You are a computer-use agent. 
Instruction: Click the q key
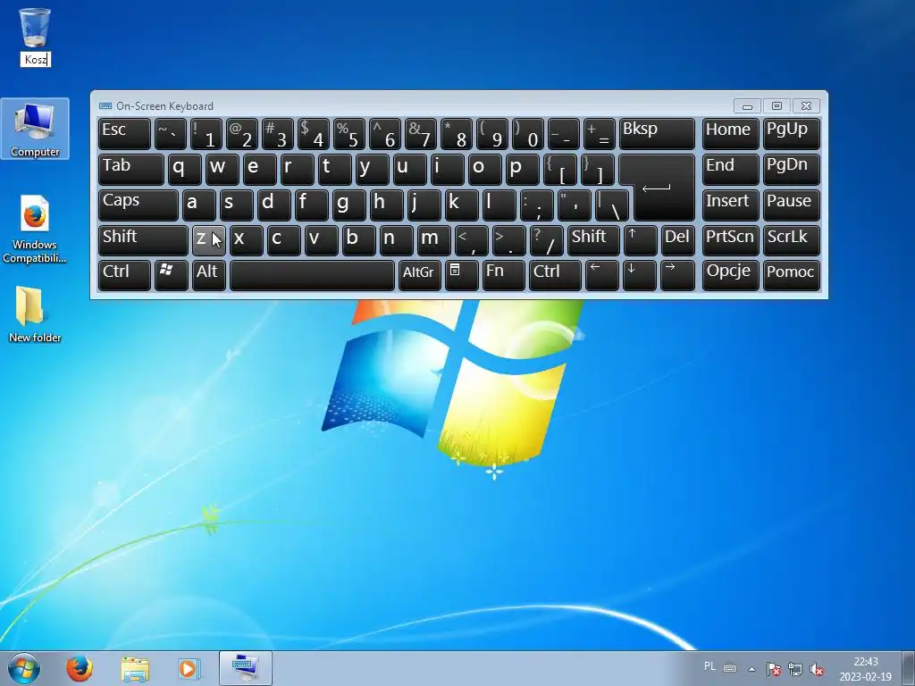[185, 170]
